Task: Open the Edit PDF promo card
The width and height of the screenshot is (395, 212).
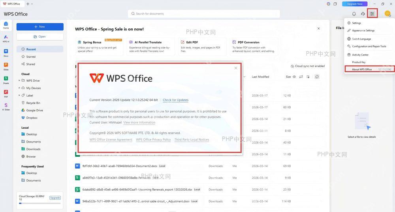Action: (x=202, y=47)
